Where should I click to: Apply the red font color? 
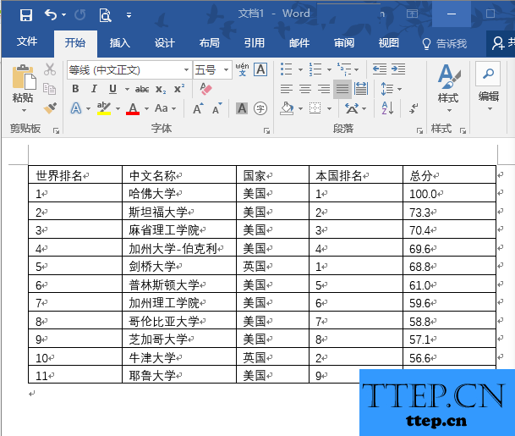[133, 108]
